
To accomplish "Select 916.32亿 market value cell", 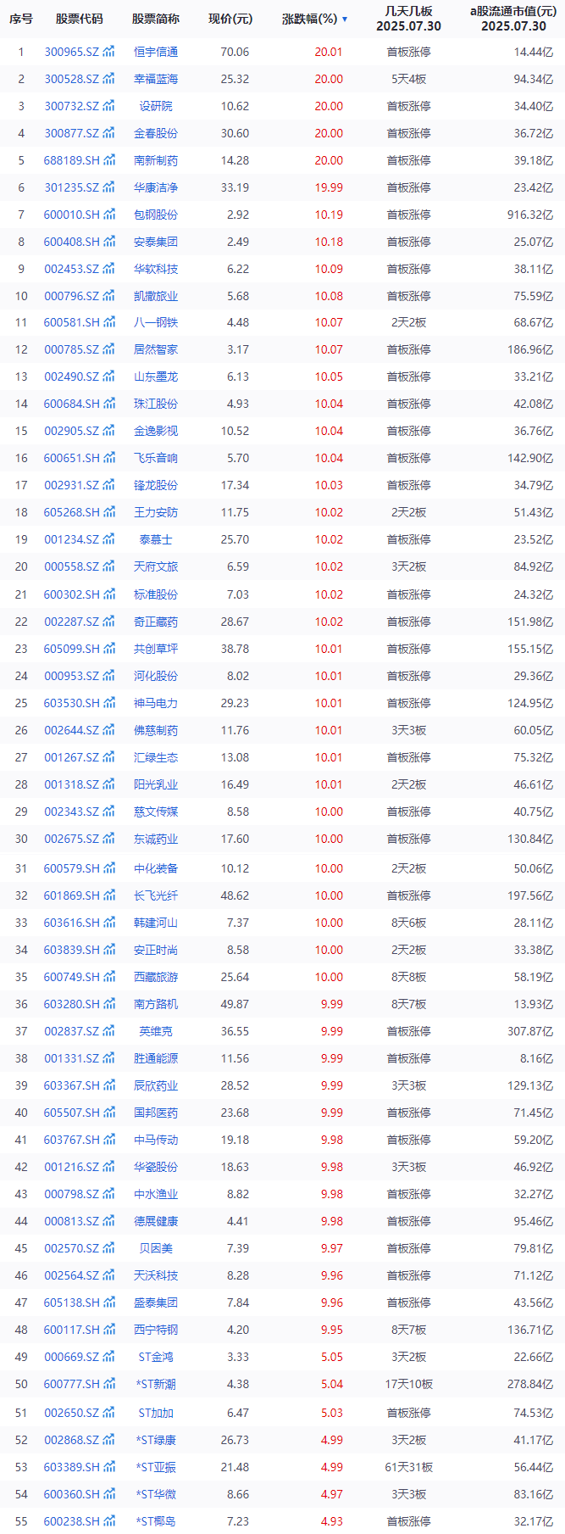I will [530, 215].
